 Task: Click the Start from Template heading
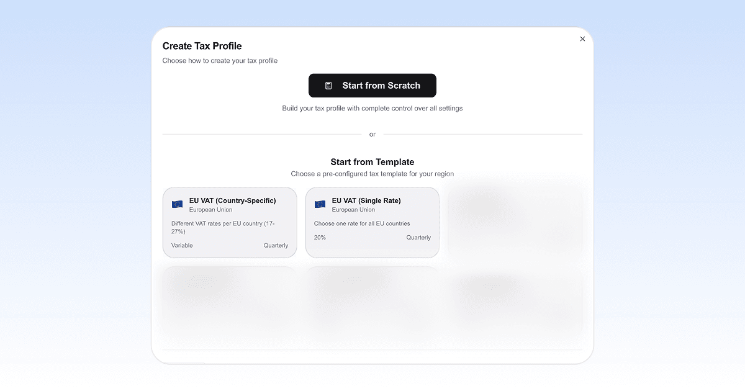[372, 162]
